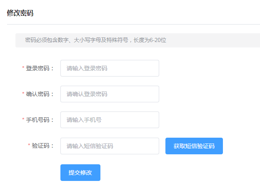Click the red asterisk beside 验证码
The image size is (260, 193).
click(x=29, y=146)
